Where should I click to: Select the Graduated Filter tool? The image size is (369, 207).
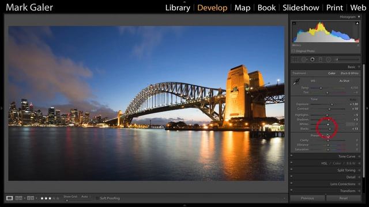321,60
